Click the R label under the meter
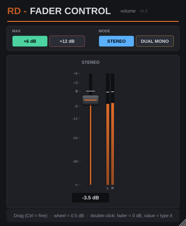The height and width of the screenshot is (226, 186). (113, 188)
